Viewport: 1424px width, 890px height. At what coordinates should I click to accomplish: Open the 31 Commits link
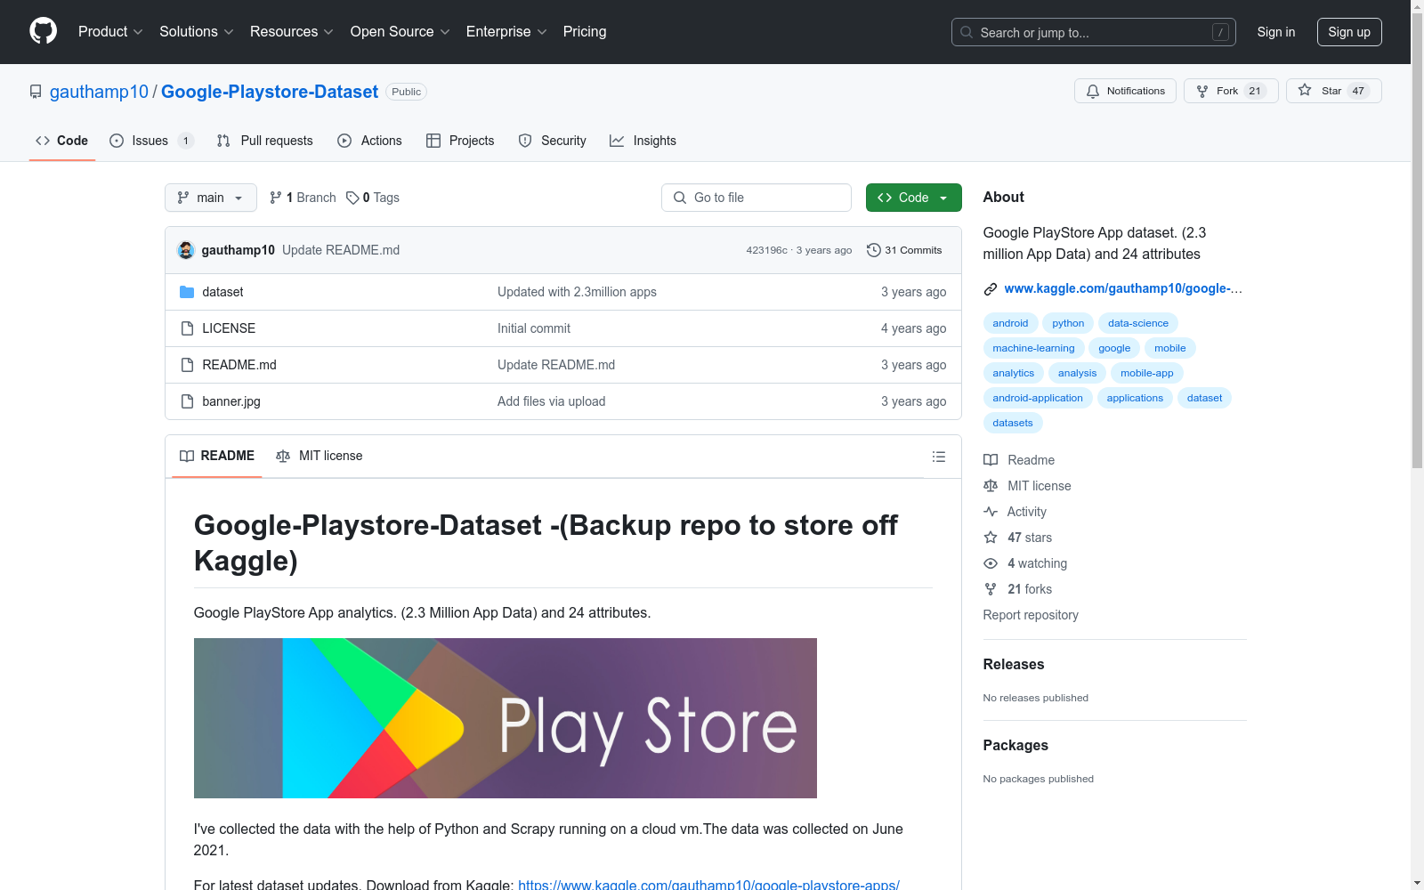click(904, 250)
